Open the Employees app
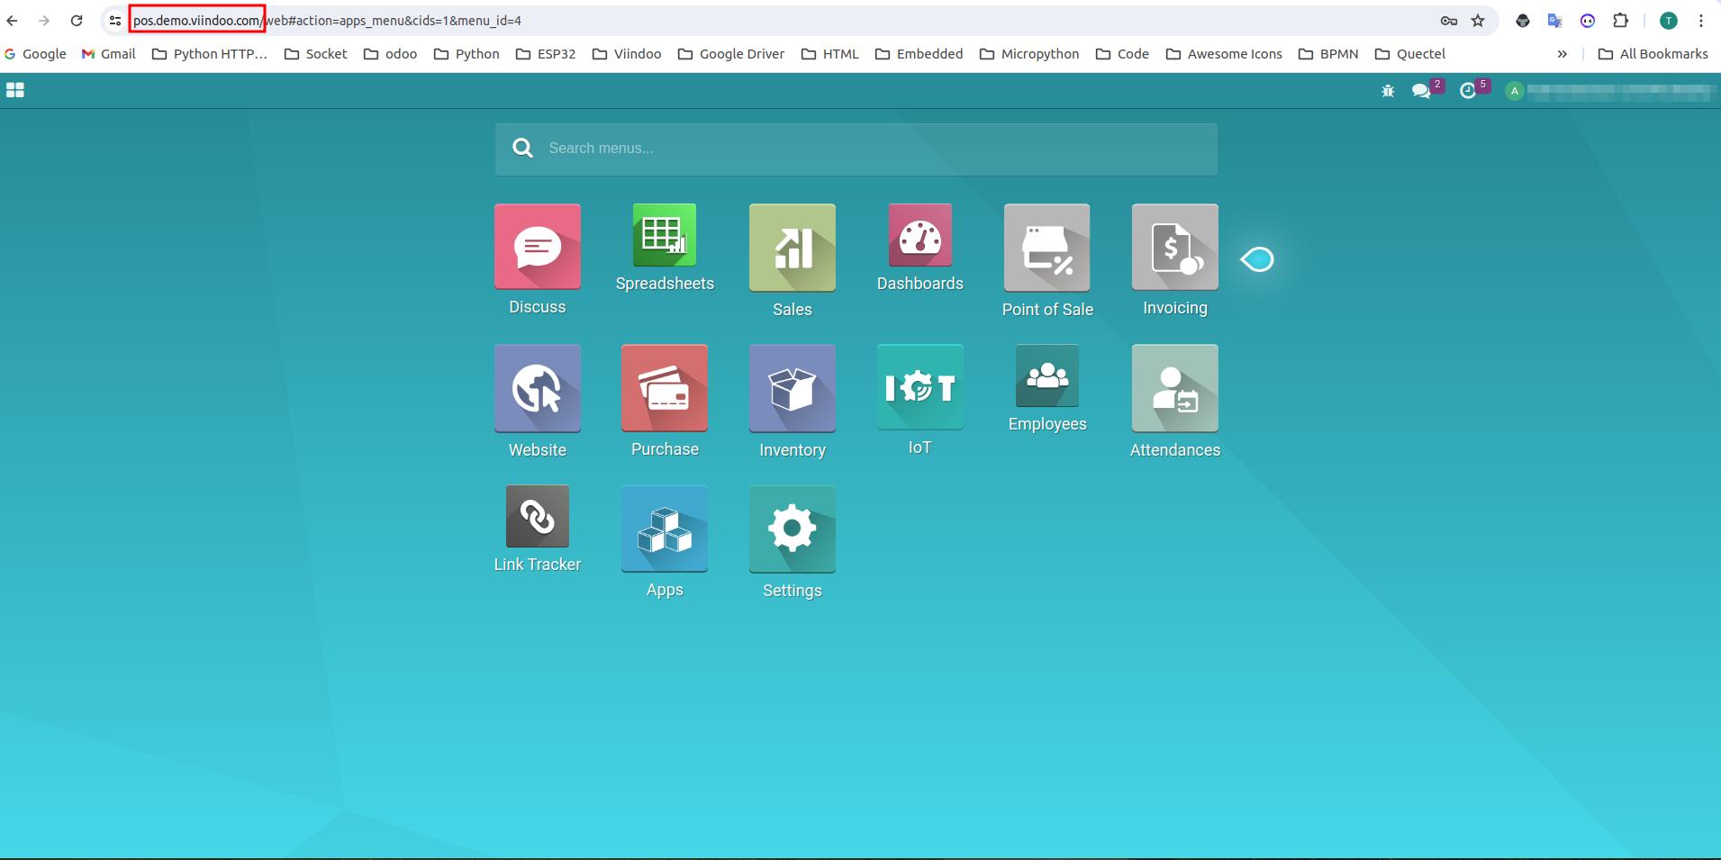 click(1046, 376)
